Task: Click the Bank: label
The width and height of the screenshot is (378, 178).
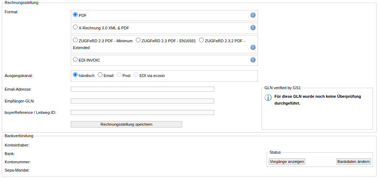Action: (10, 154)
